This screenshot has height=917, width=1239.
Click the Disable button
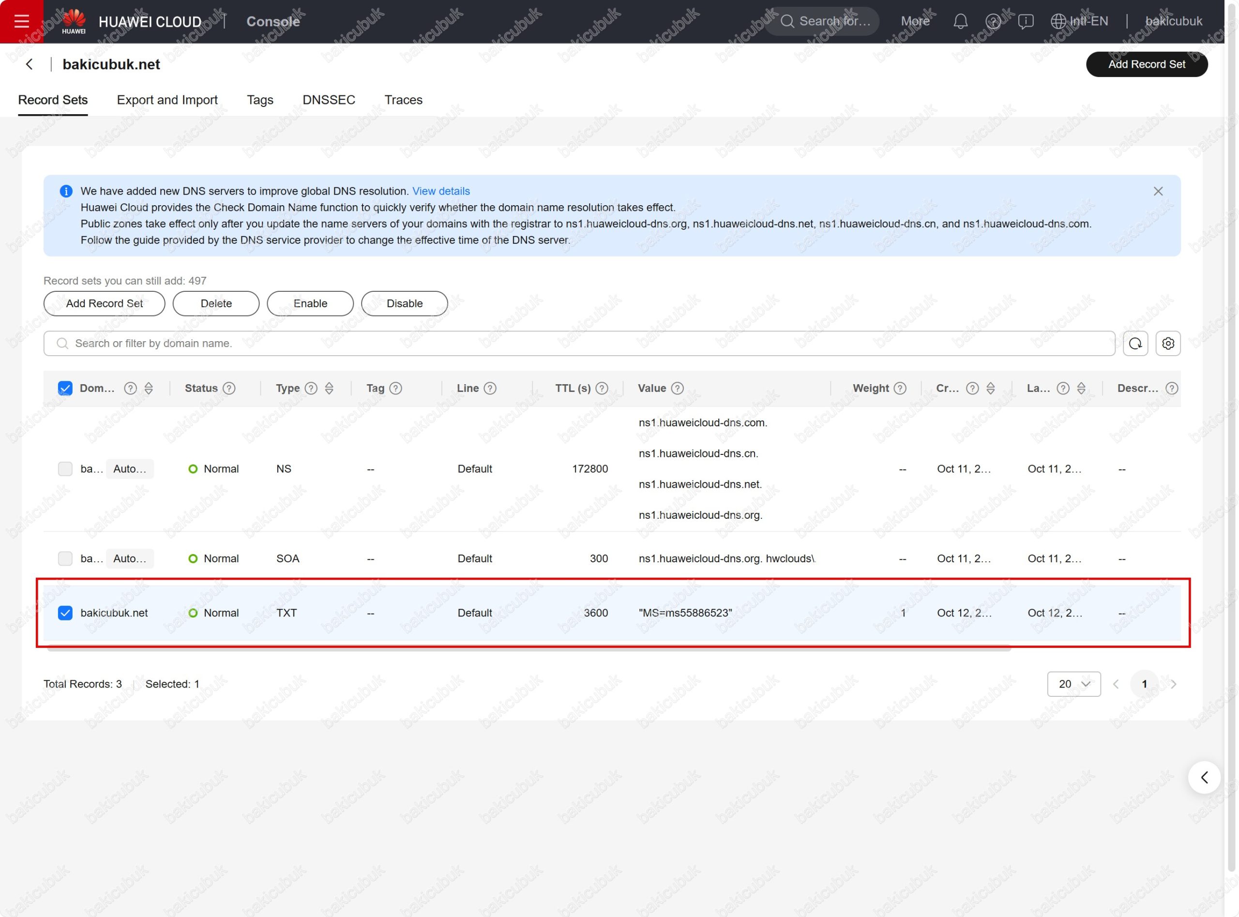click(404, 303)
